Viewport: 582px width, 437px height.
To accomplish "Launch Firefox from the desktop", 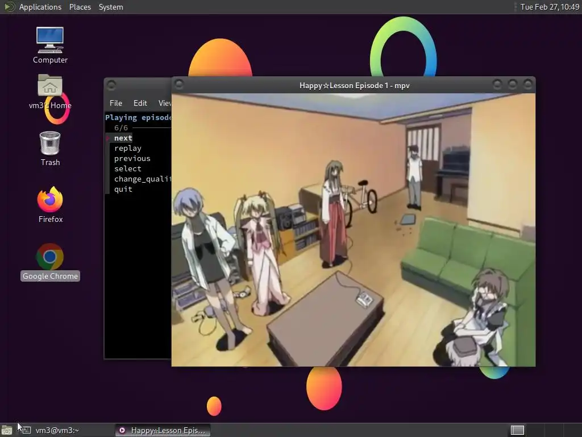I will pyautogui.click(x=50, y=205).
